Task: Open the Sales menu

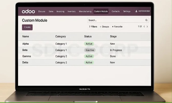Action: [51, 11]
